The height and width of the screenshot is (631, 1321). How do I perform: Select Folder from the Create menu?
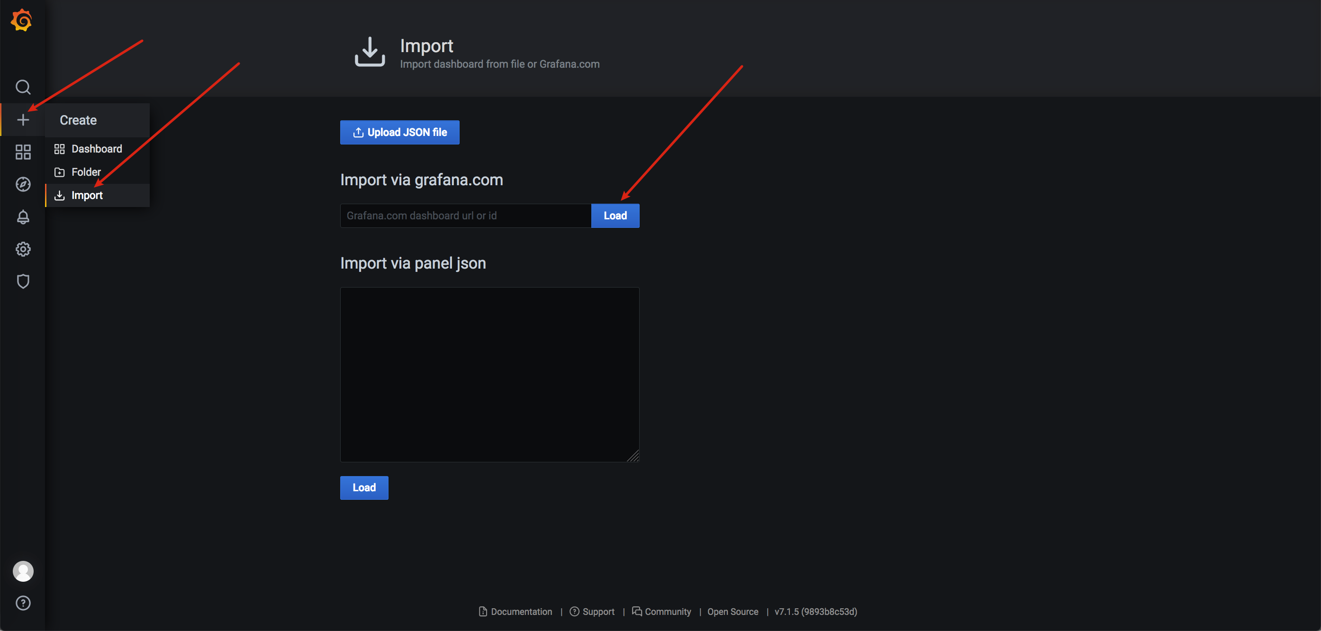[x=86, y=172]
